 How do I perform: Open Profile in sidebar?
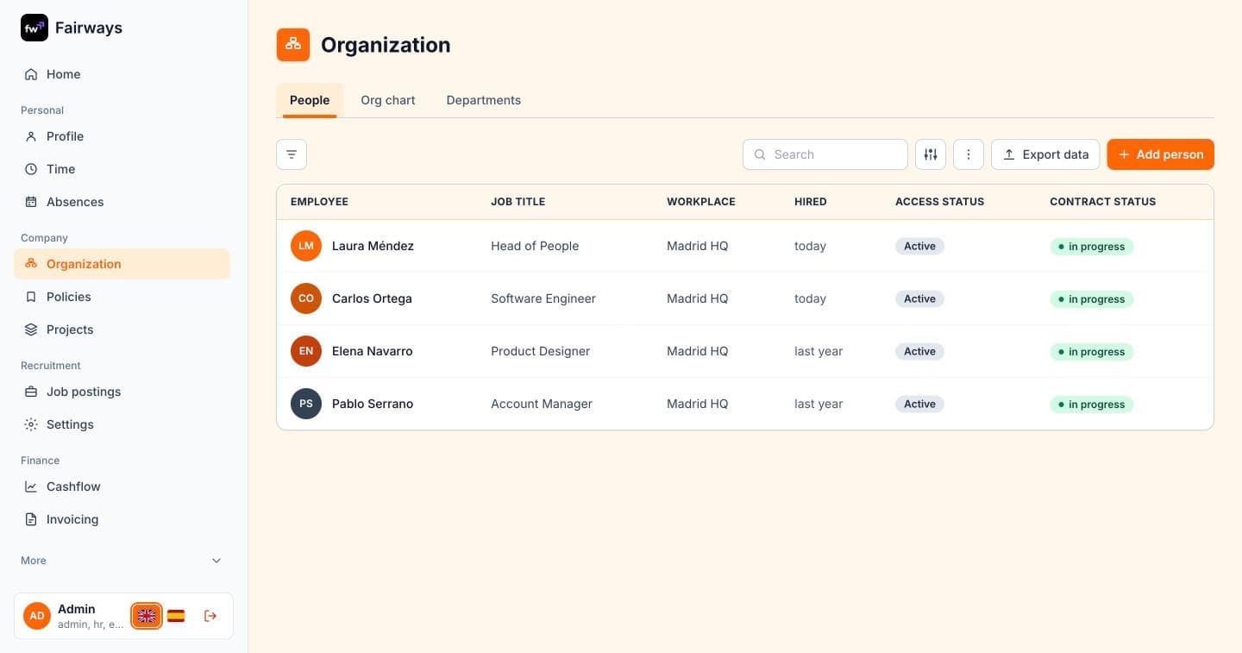click(x=122, y=136)
